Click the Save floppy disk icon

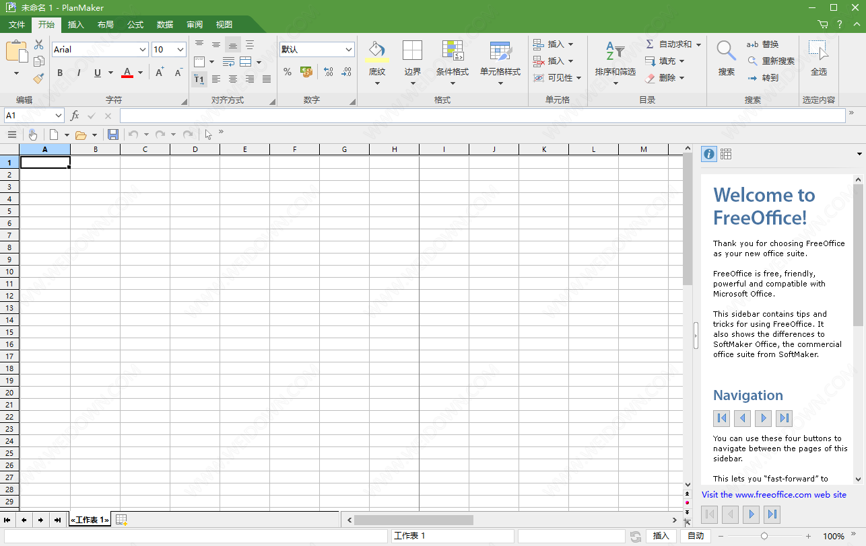coord(113,134)
